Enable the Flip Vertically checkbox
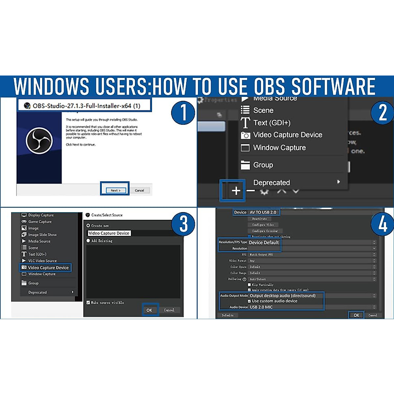Viewport: 394px width, 394px height. pos(250,285)
